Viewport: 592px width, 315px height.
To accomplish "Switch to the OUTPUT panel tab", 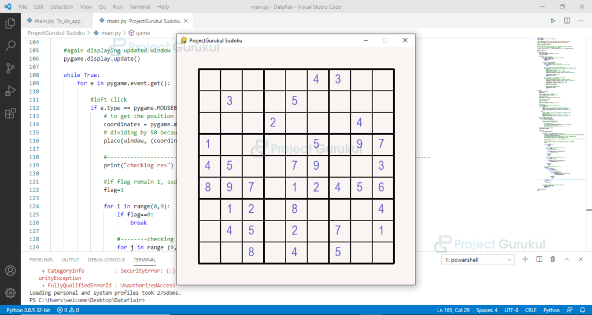I will pos(70,260).
